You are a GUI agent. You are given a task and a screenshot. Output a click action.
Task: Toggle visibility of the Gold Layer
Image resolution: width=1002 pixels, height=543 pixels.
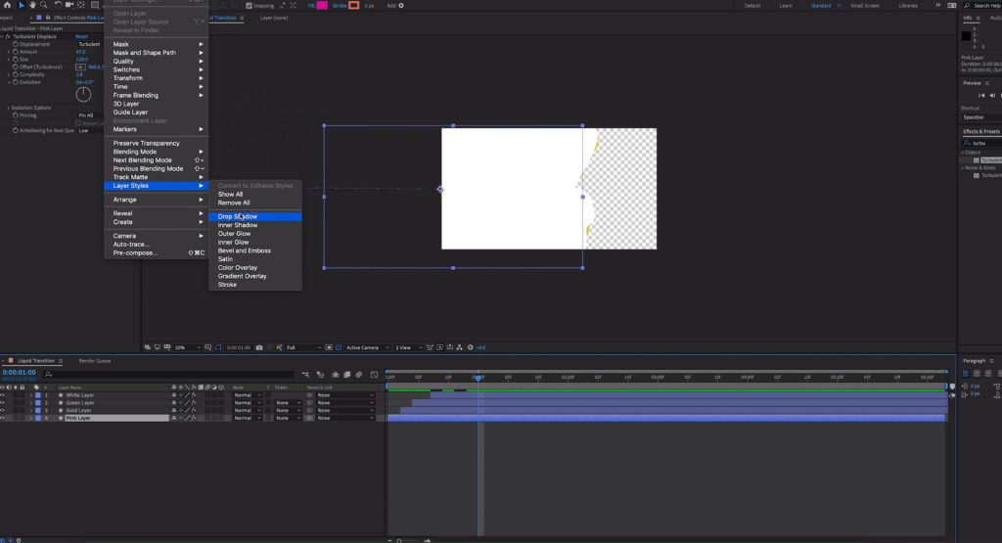pos(3,410)
